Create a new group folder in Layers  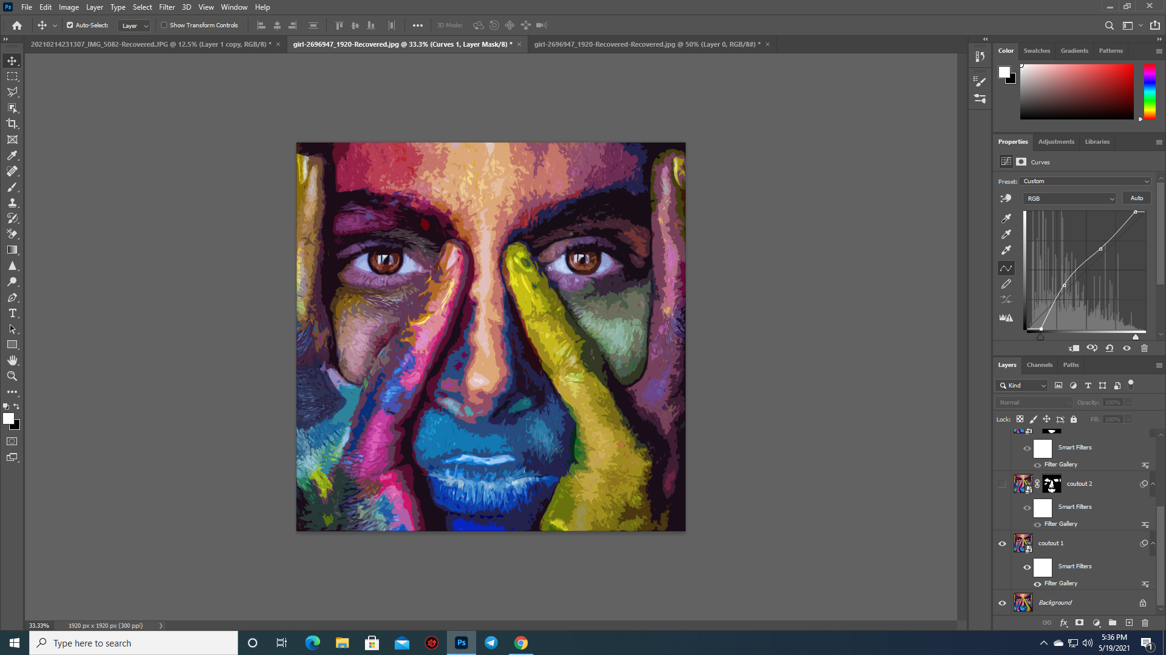(x=1113, y=623)
